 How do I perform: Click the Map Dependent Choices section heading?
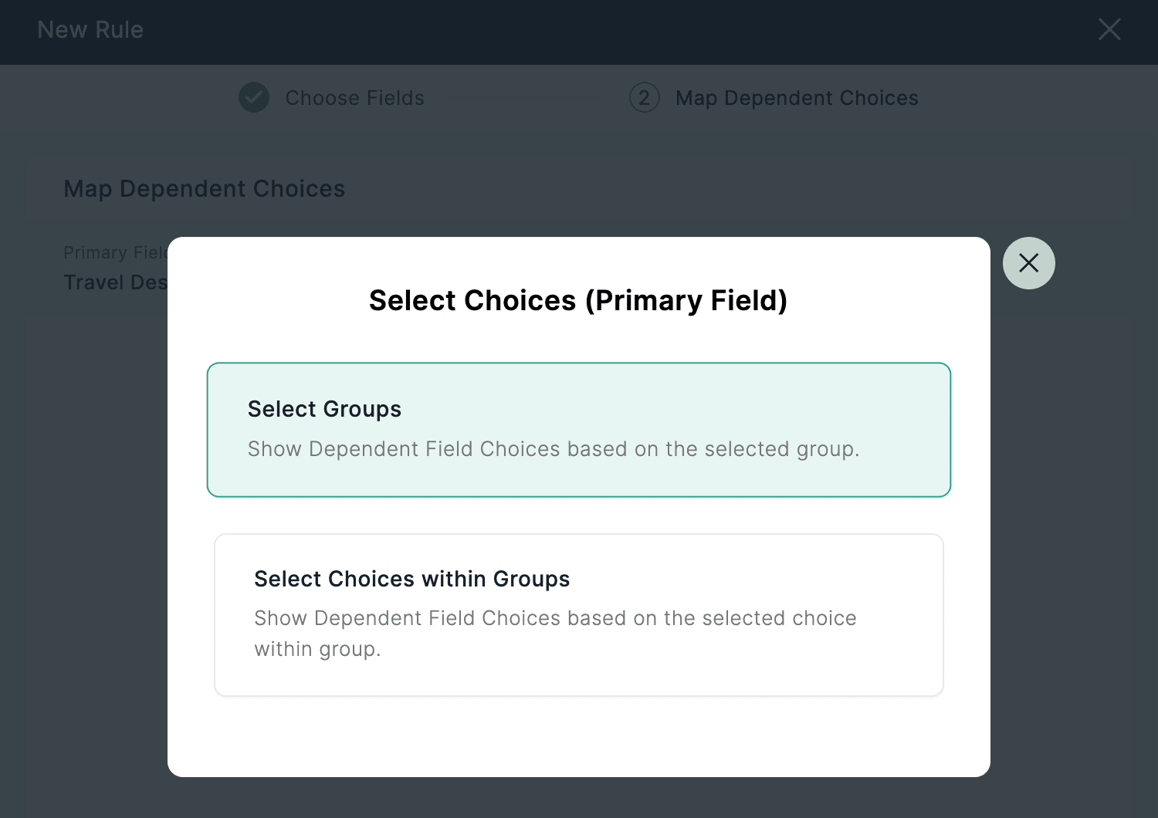[x=204, y=189]
